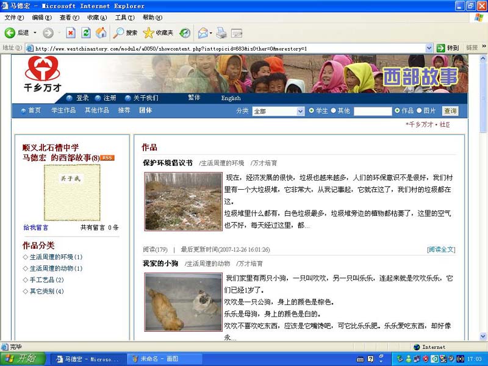Click the 注册 register link
Image resolution: width=488 pixels, height=366 pixels.
(x=110, y=98)
